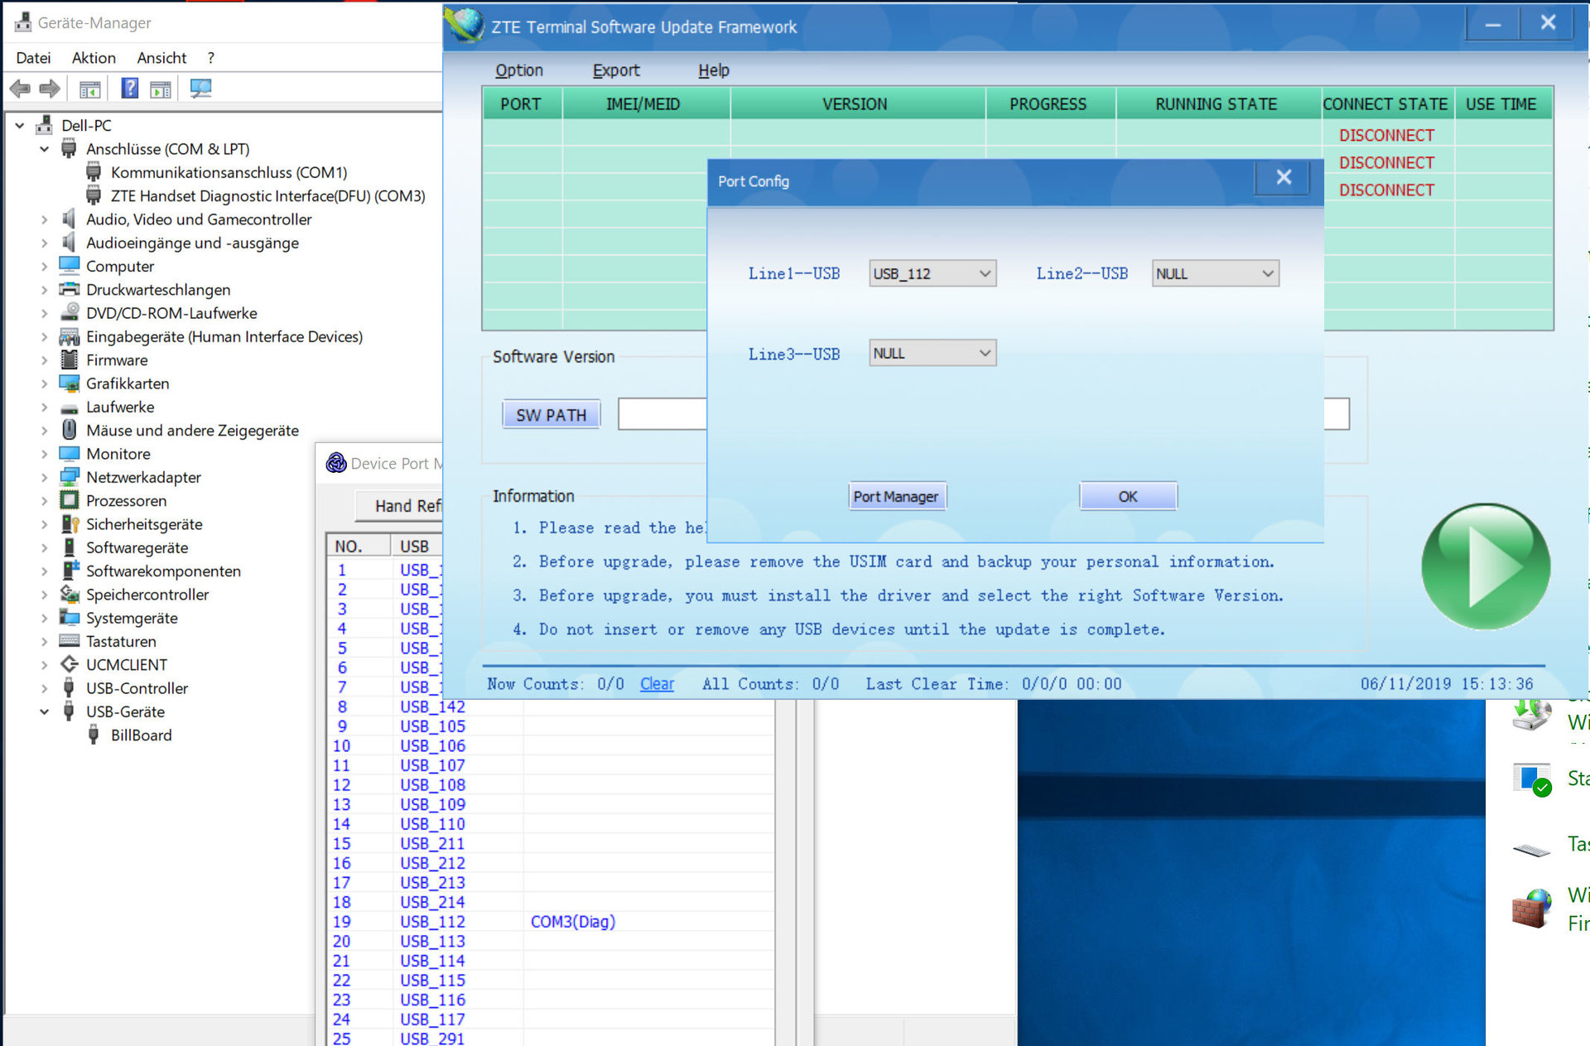The height and width of the screenshot is (1046, 1590).
Task: Click the green play start-update button
Action: click(x=1486, y=566)
